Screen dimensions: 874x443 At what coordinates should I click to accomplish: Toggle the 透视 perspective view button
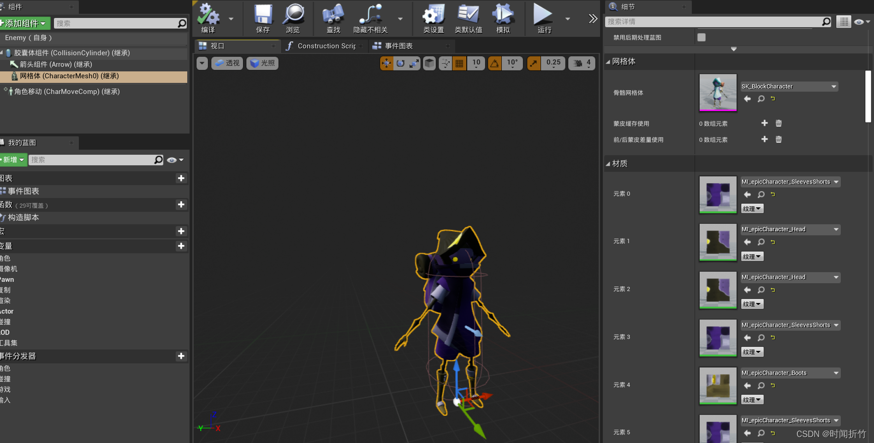tap(227, 63)
